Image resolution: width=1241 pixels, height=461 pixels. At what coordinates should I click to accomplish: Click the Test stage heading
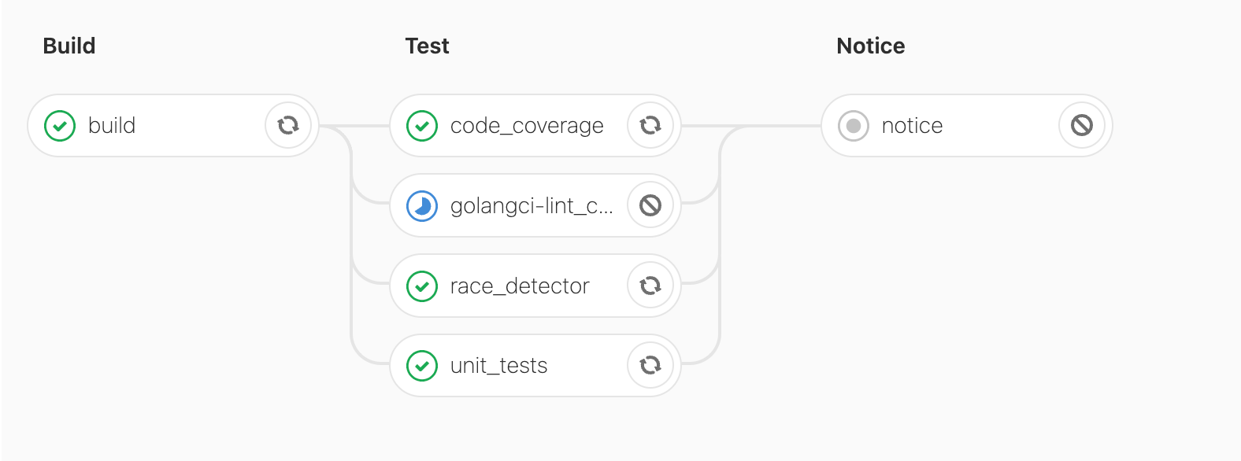(x=427, y=46)
